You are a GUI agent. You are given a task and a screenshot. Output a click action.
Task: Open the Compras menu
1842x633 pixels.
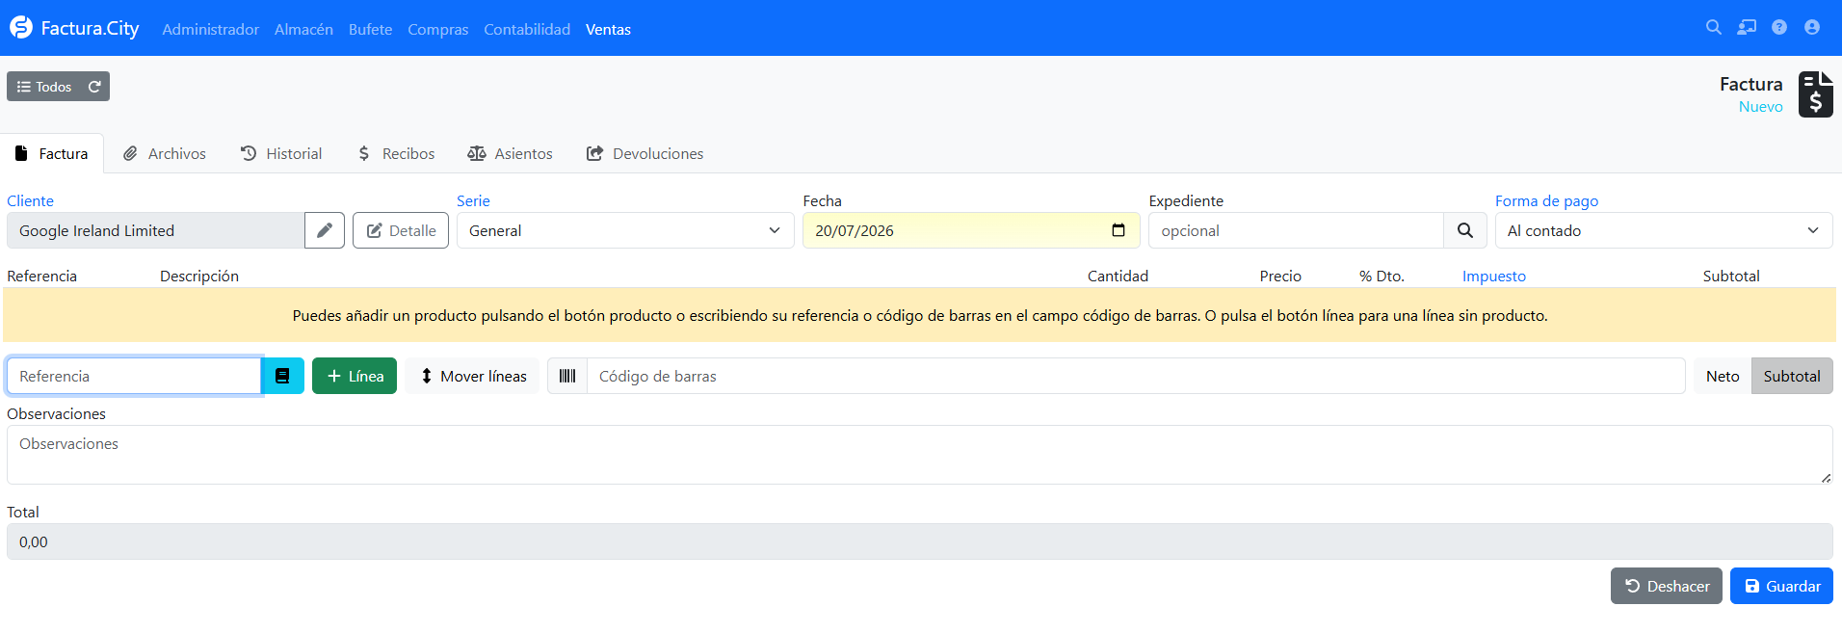coord(437,29)
